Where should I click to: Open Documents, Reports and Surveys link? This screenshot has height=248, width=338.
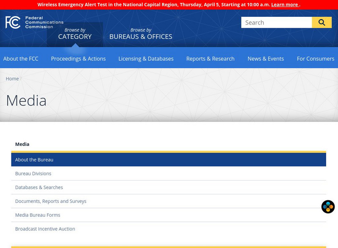pos(51,201)
